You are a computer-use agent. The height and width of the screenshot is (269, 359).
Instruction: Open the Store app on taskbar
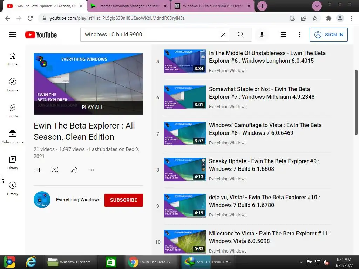click(x=111, y=262)
